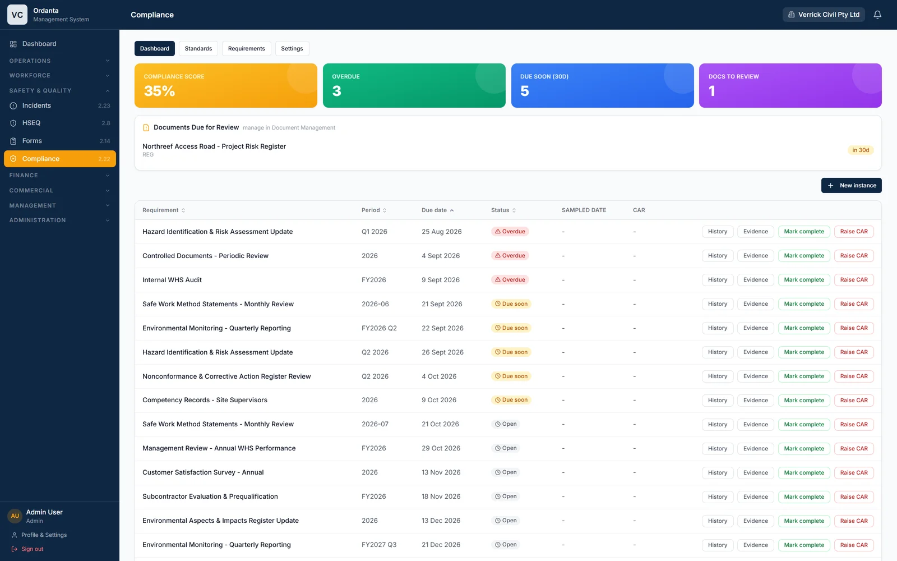Expand the Commercial sidebar section
The height and width of the screenshot is (561, 897).
click(x=59, y=191)
